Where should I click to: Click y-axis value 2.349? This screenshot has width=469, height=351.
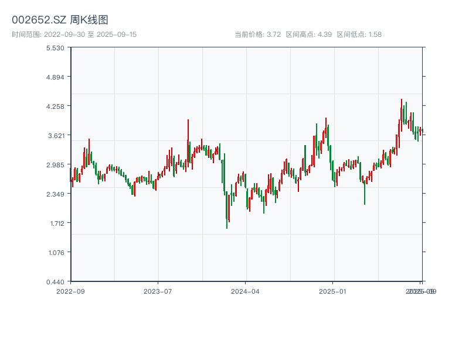coord(55,194)
